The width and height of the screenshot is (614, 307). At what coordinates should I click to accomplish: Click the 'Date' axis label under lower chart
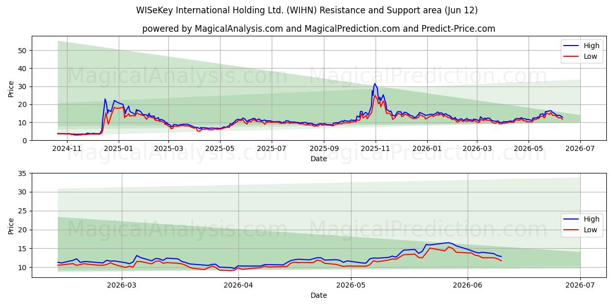pyautogui.click(x=319, y=295)
